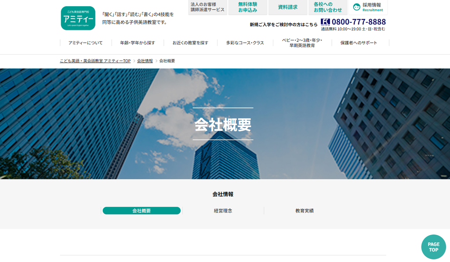Go to 会社情報 breadcrumb link
This screenshot has height=262, width=450.
(x=145, y=61)
